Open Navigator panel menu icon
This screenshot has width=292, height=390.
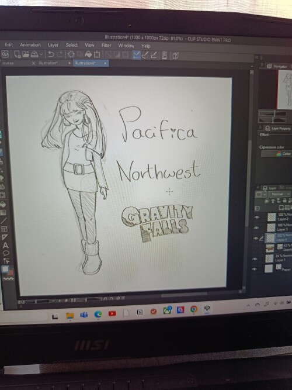tap(262, 65)
